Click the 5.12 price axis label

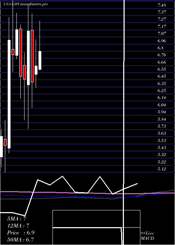(x=162, y=169)
